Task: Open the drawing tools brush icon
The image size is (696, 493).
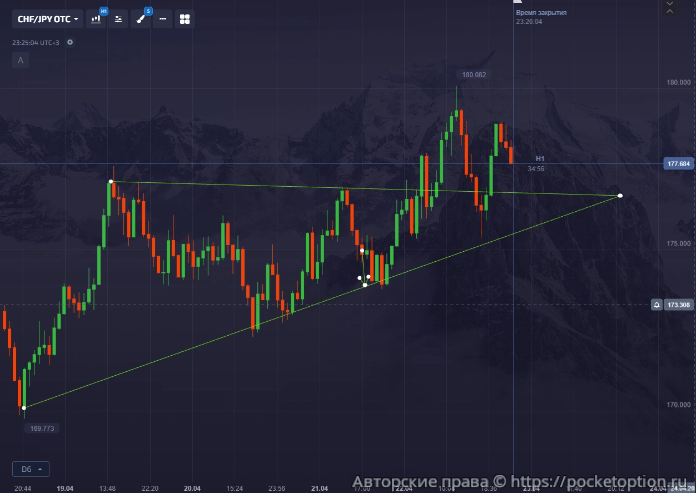Action: tap(141, 19)
